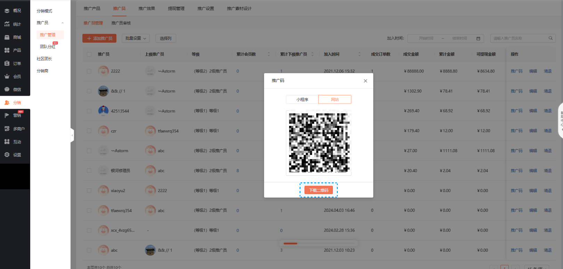Open the 统计 statistics sidebar icon
Image resolution: width=563 pixels, height=269 pixels.
pyautogui.click(x=7, y=24)
